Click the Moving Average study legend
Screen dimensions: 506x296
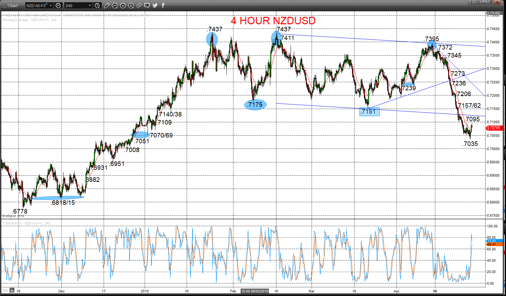click(30, 20)
